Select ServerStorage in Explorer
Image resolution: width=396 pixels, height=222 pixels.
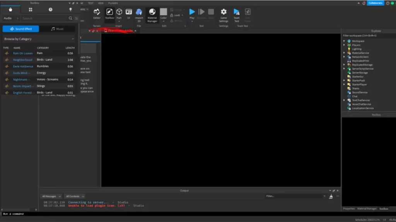360,73
